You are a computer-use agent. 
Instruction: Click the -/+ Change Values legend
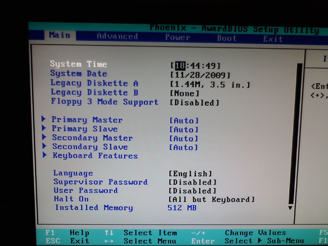pyautogui.click(x=239, y=233)
